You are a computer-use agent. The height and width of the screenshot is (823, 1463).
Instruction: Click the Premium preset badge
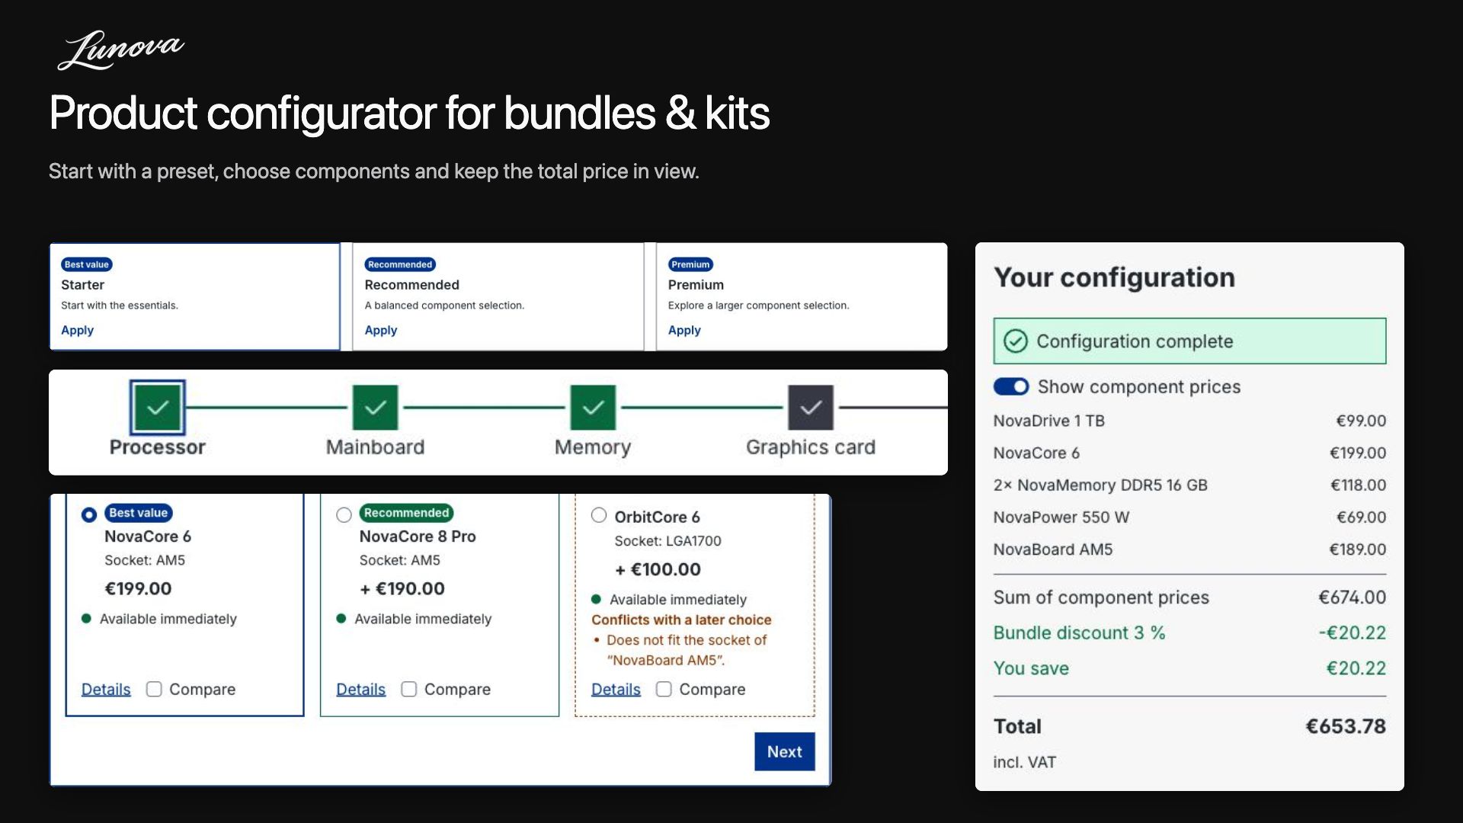690,264
